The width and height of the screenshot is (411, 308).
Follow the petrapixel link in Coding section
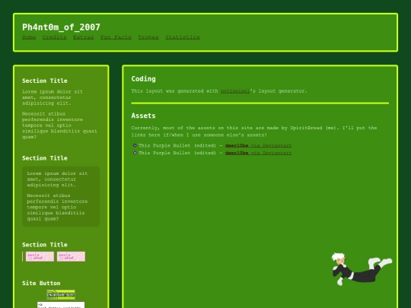click(235, 91)
